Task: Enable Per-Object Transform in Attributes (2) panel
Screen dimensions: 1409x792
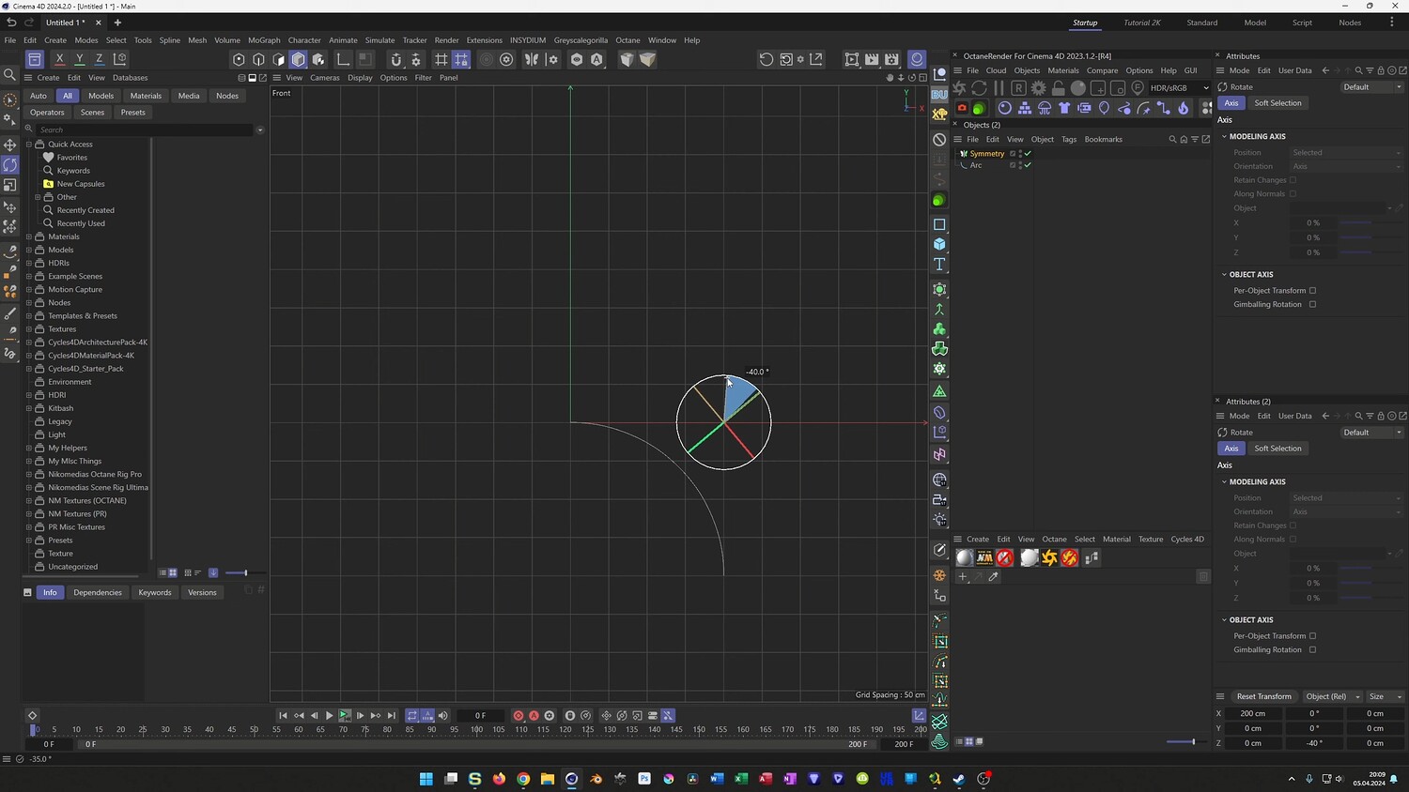Action: (1312, 636)
